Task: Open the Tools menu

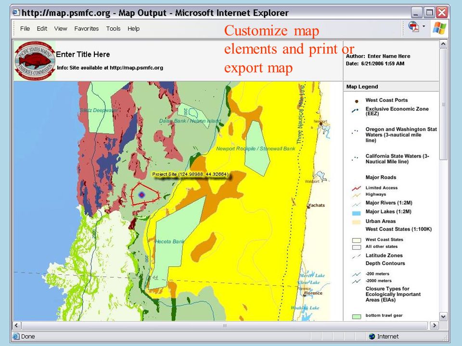Action: pos(113,28)
